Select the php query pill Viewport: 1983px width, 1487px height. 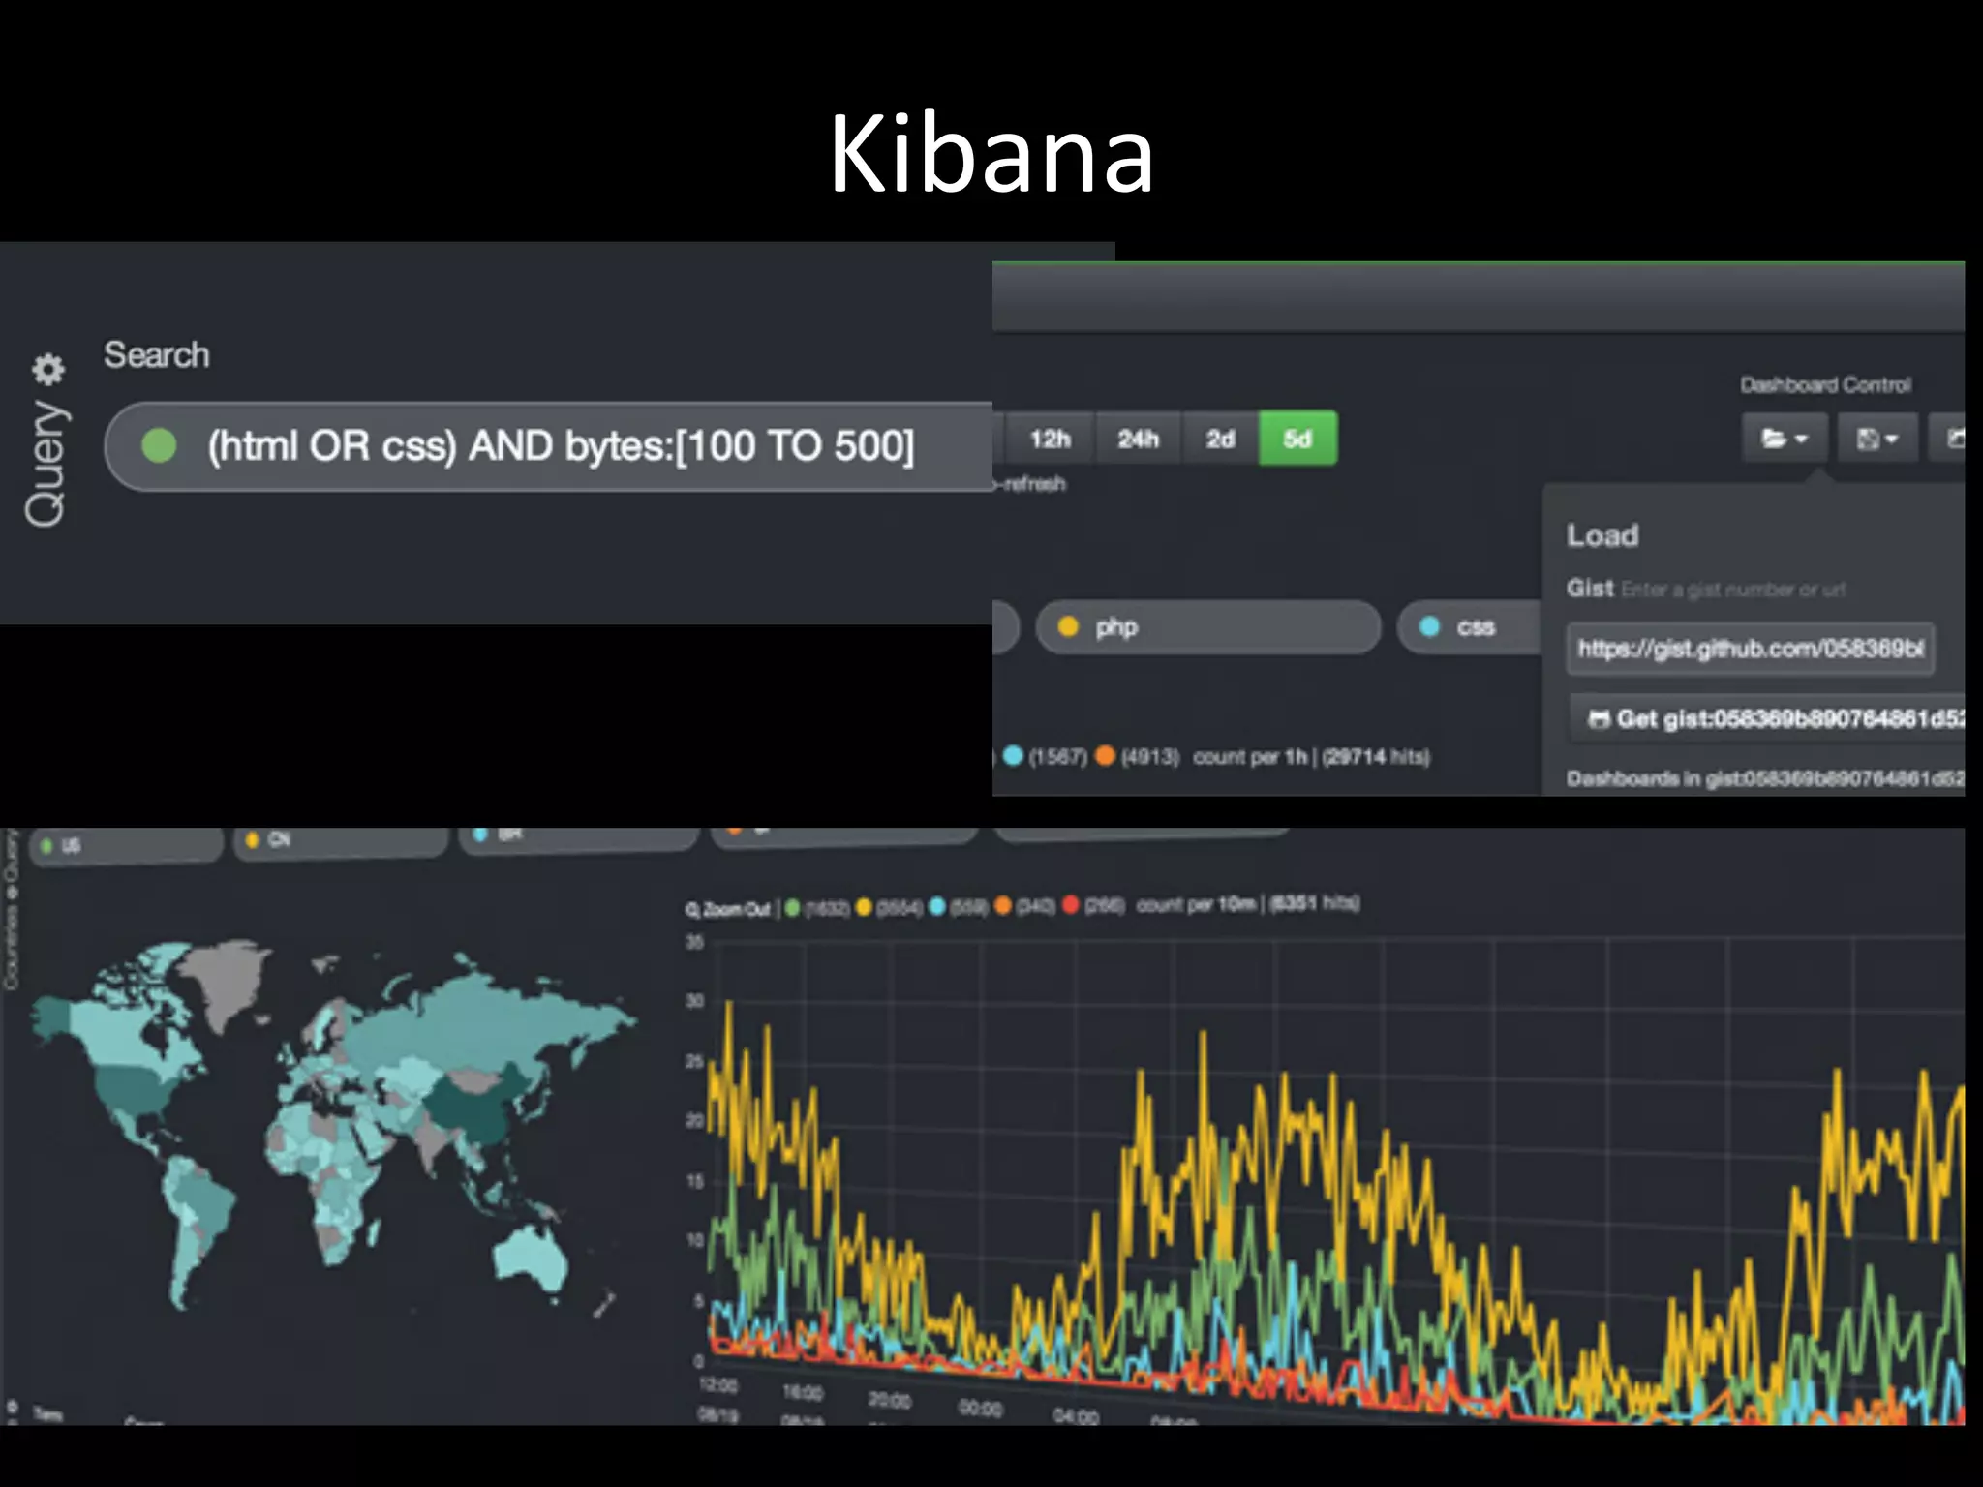(1207, 626)
